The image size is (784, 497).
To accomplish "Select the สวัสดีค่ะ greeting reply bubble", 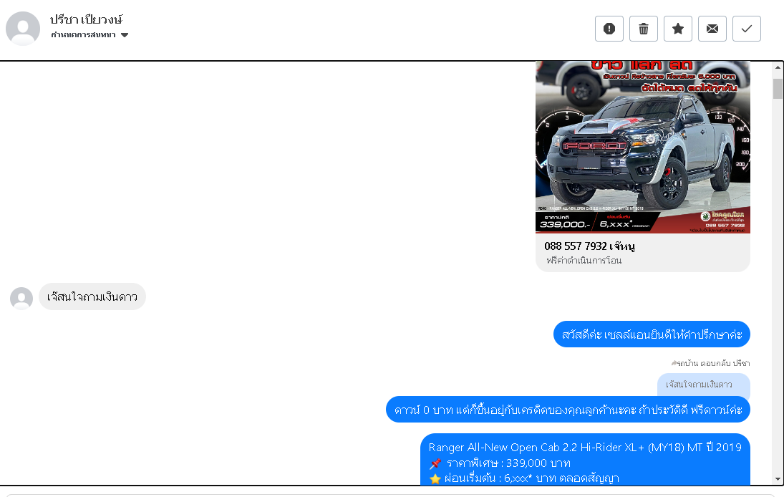I will click(x=652, y=334).
